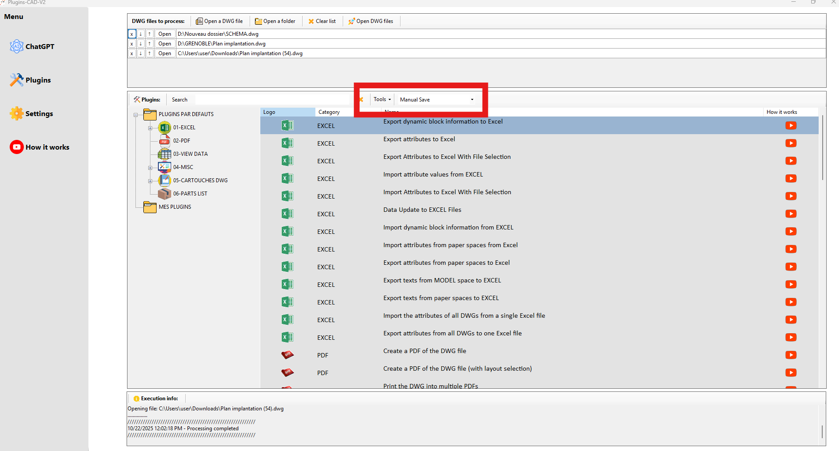
Task: Click the plugin search input field
Action: [x=271, y=100]
